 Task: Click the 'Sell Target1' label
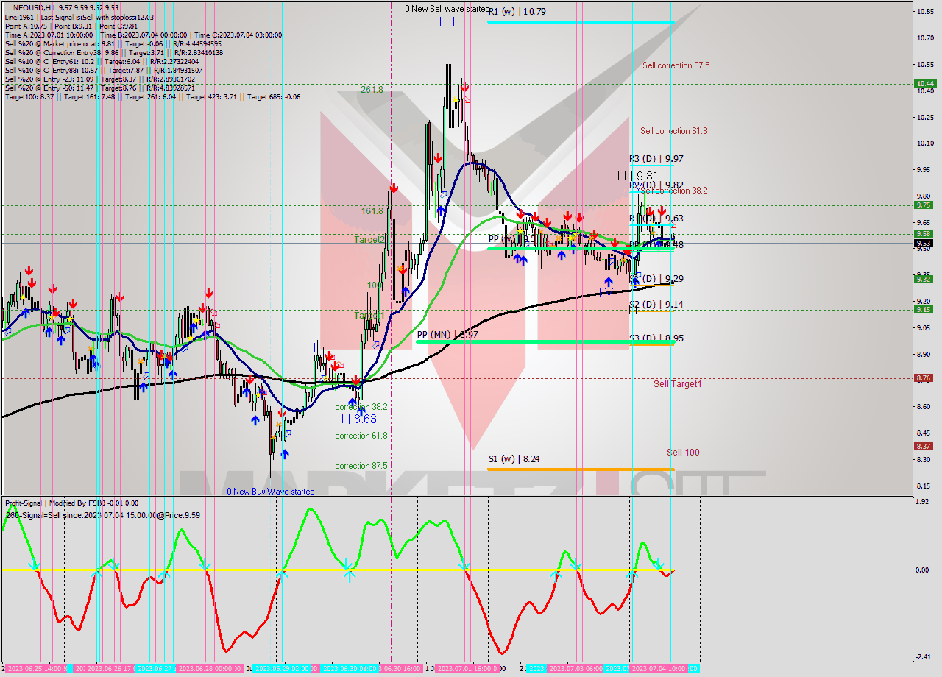point(677,384)
